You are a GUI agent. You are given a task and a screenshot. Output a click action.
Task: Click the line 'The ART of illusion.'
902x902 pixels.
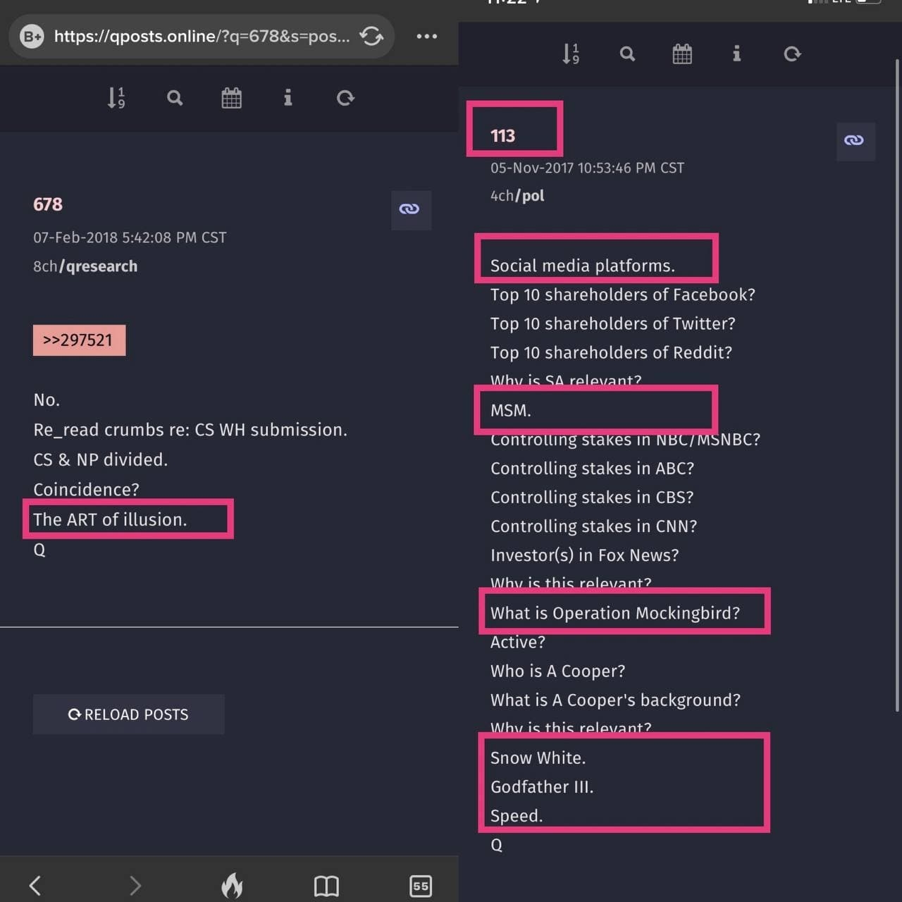(x=110, y=519)
